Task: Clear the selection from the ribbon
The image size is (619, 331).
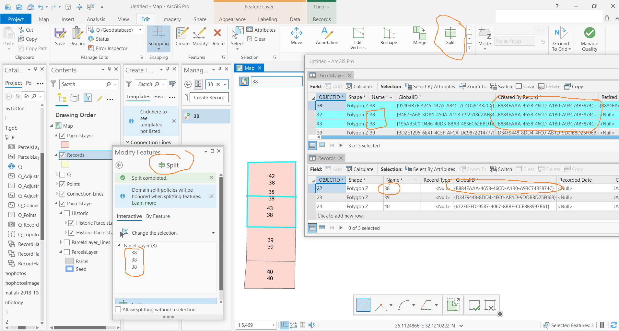Action: point(256,39)
